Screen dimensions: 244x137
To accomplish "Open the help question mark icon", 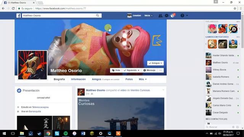I will coord(182,16).
